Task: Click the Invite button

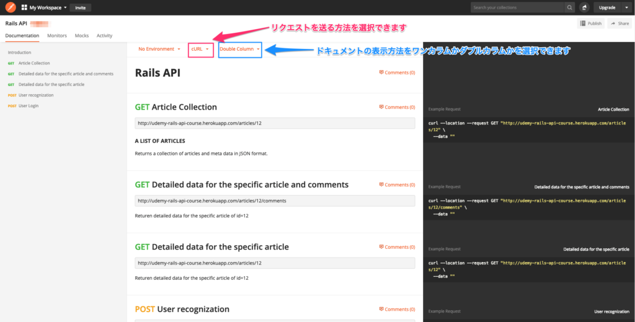Action: tap(81, 7)
